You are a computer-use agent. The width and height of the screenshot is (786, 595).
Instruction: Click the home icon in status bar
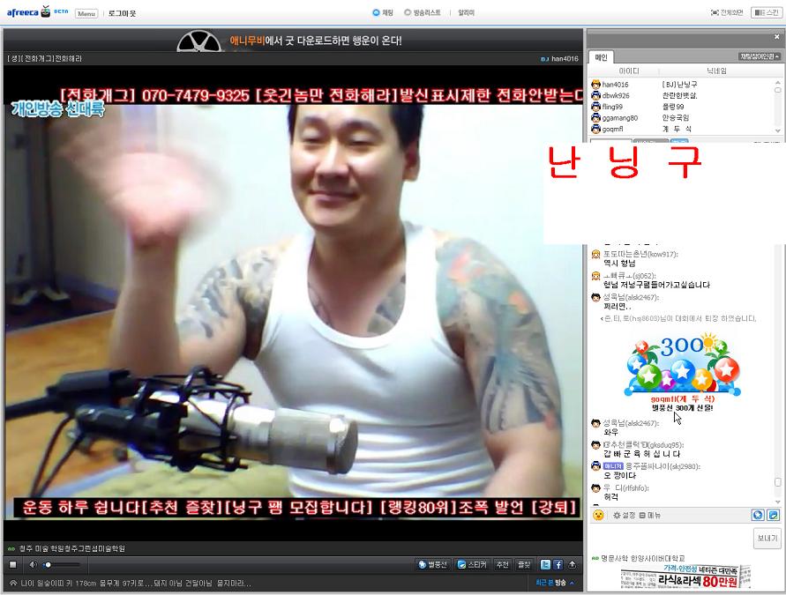click(x=13, y=583)
